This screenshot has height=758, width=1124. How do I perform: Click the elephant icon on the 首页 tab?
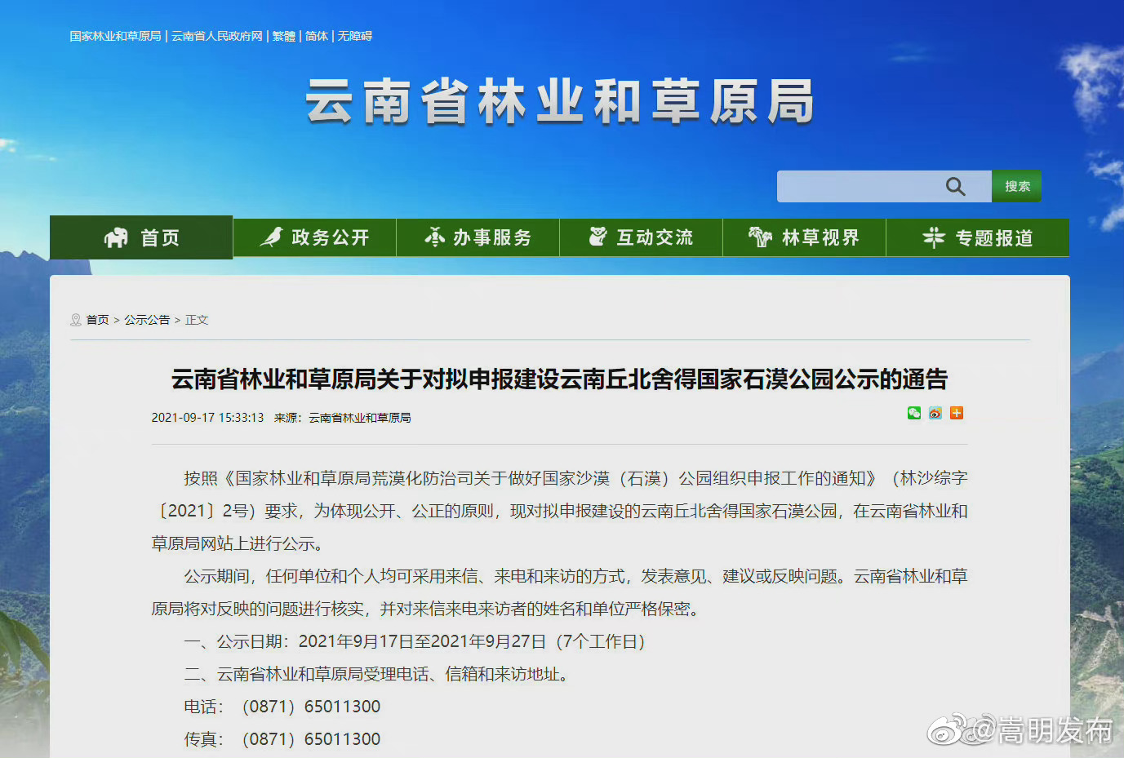pyautogui.click(x=117, y=237)
